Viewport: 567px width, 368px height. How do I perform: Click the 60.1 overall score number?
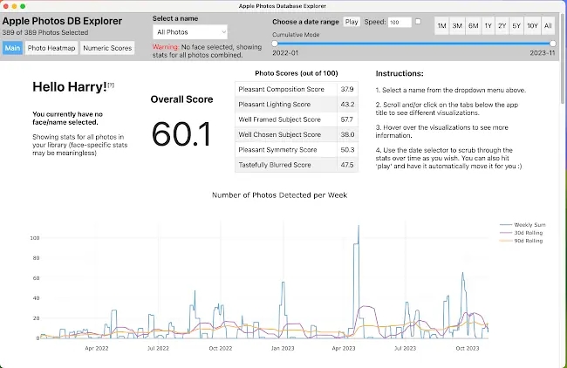181,134
